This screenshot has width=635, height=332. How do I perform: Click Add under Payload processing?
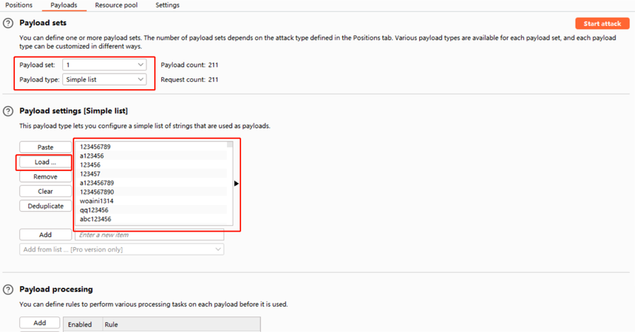pyautogui.click(x=40, y=323)
